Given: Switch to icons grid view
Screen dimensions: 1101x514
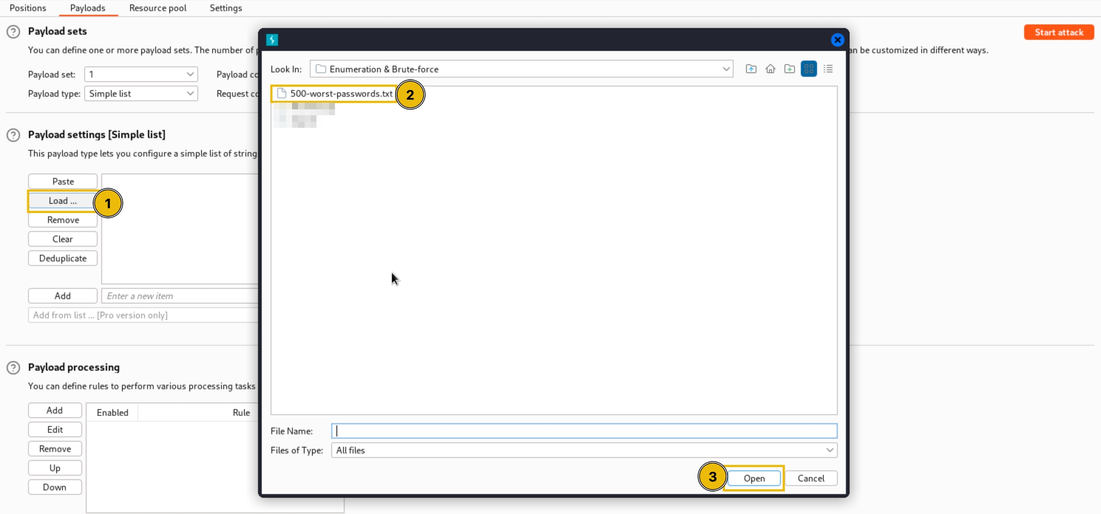Looking at the screenshot, I should point(809,69).
